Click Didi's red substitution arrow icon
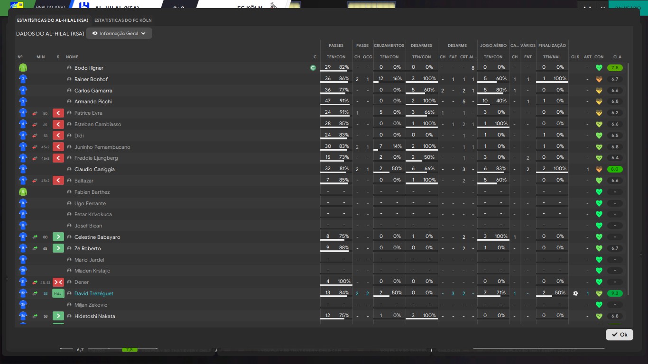This screenshot has height=364, width=648. 58,136
